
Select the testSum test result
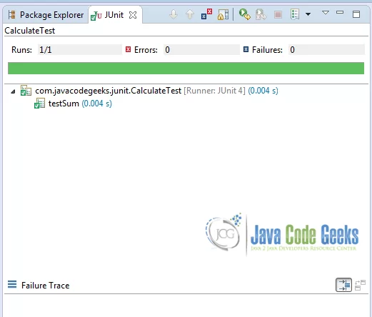point(73,104)
